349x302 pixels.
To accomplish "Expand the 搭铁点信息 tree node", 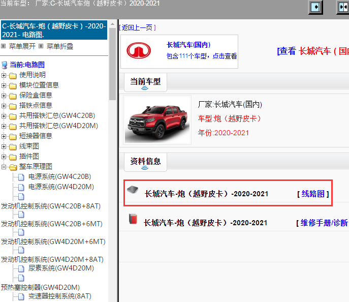I will 4,106.
